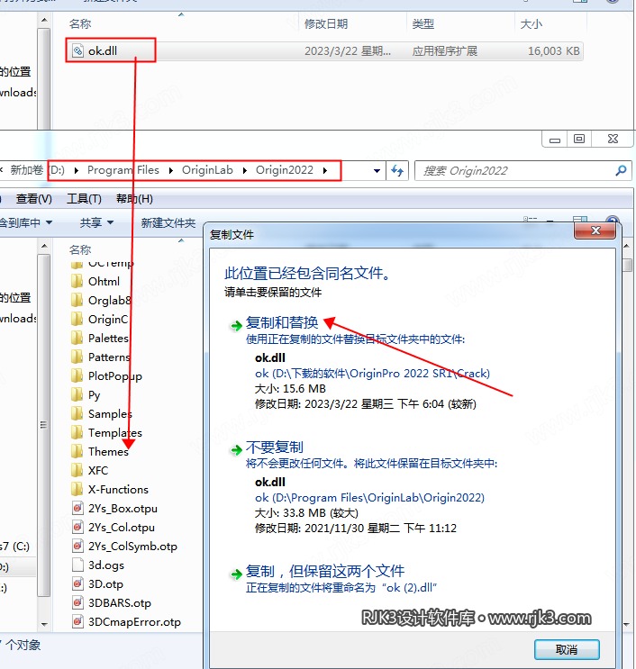The height and width of the screenshot is (669, 636).
Task: Sort by 修改日期 column in upper window
Action: 326,24
